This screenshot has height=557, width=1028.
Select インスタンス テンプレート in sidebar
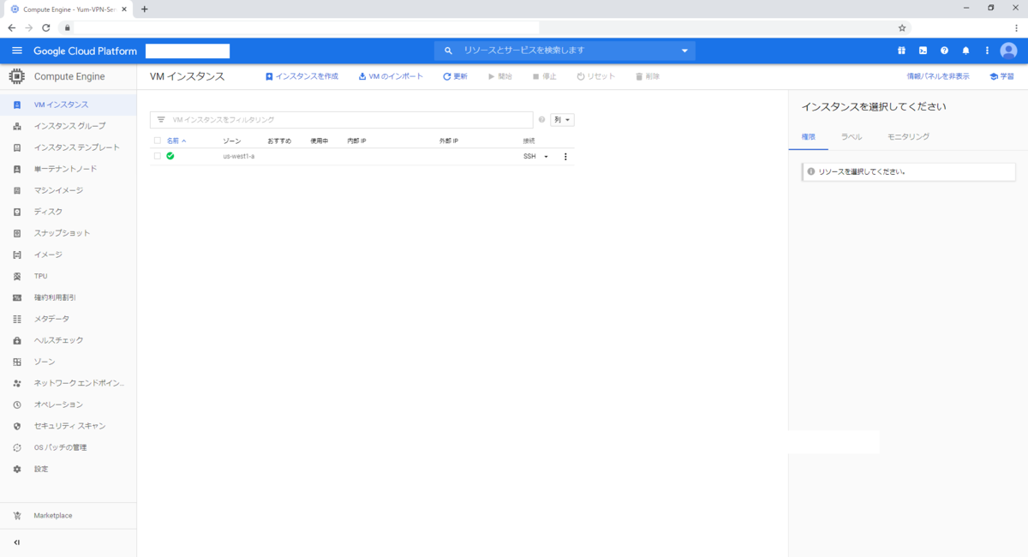tap(77, 147)
